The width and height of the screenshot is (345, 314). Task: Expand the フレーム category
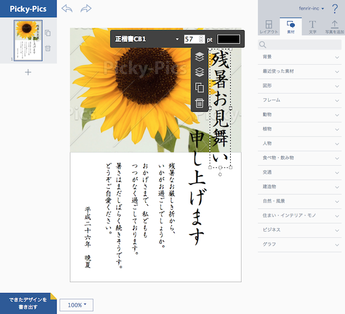click(300, 100)
